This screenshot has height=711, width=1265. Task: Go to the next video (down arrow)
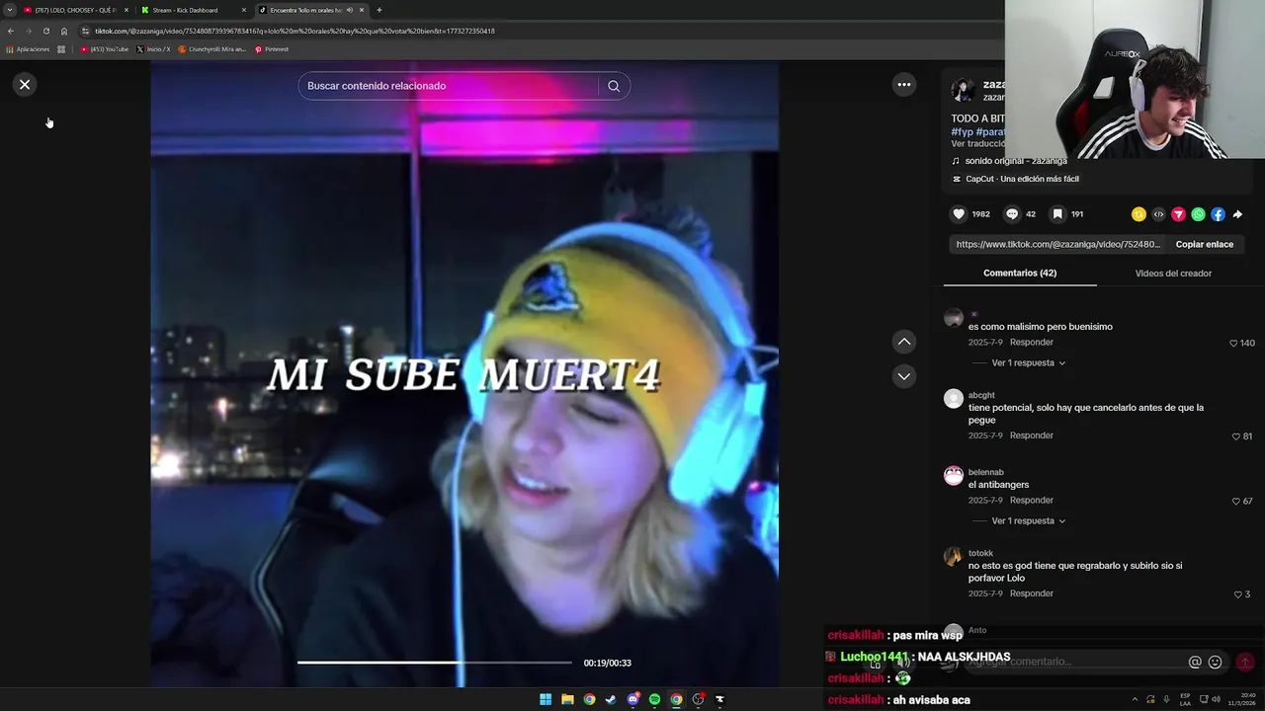(x=903, y=376)
